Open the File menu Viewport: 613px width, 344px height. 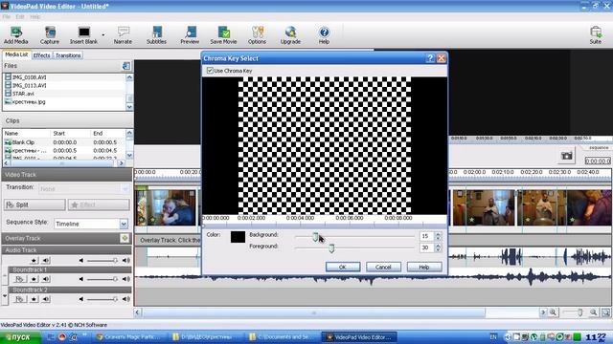pos(7,17)
